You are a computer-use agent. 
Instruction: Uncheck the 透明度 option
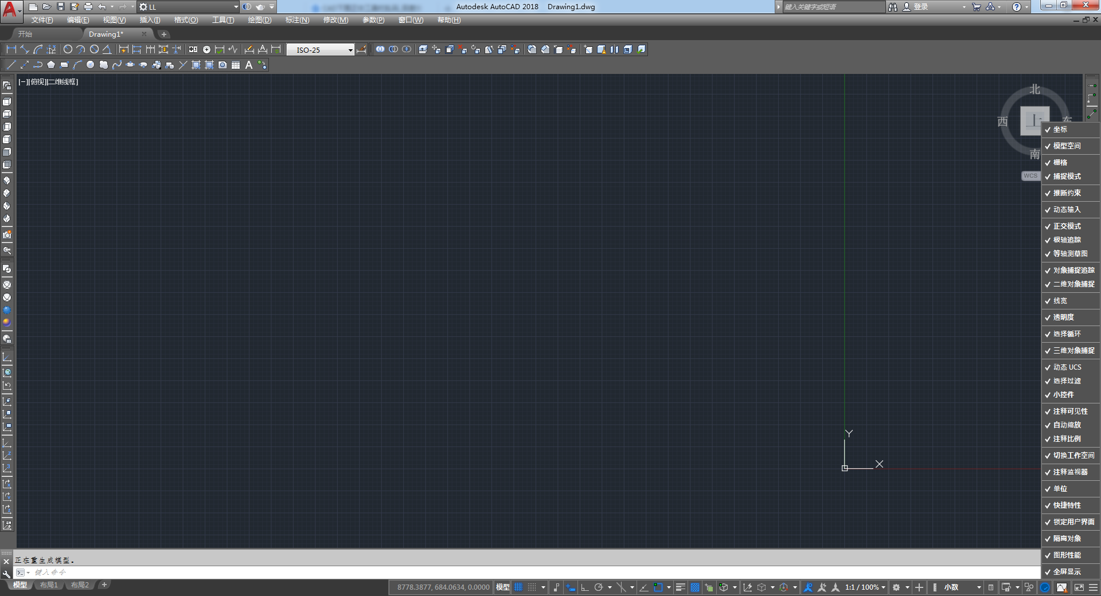click(1070, 317)
